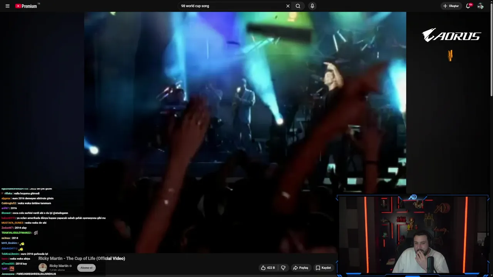
Task: Open Ricky Martin channel name link
Action: coord(59,266)
